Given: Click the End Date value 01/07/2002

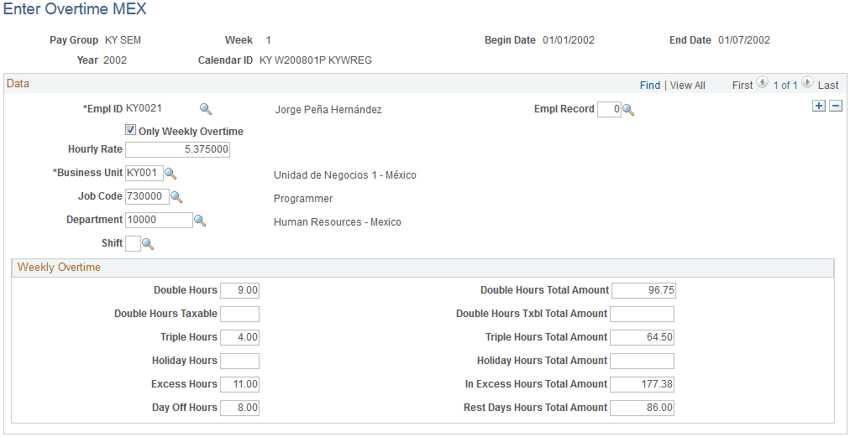Looking at the screenshot, I should (744, 40).
